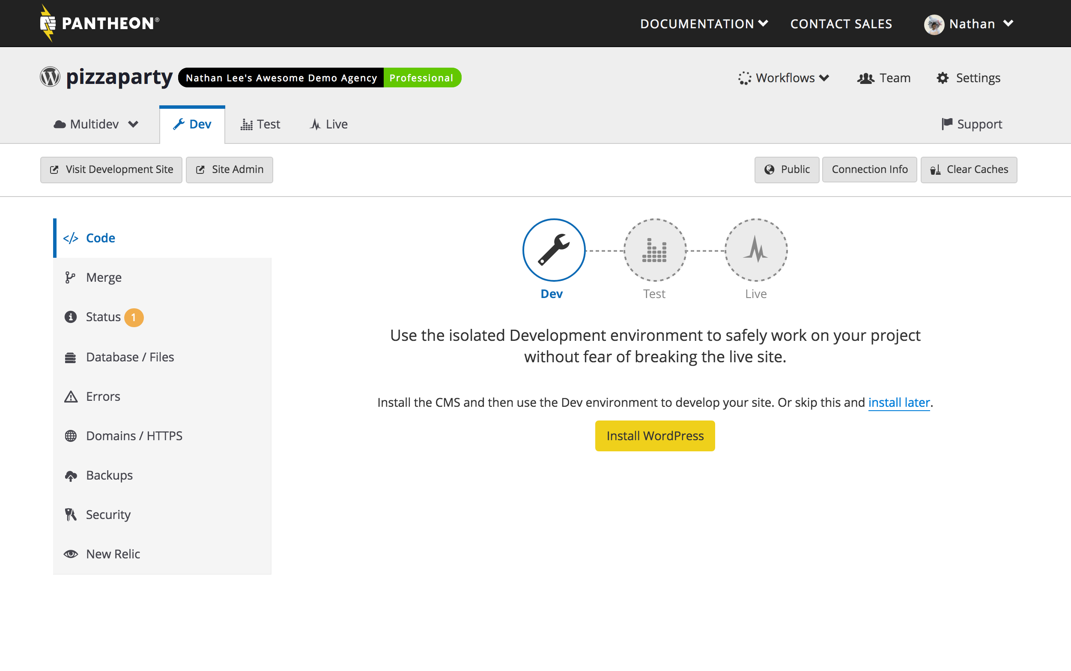Click the pulse icon in Live tab
1071x671 pixels.
[x=316, y=124]
